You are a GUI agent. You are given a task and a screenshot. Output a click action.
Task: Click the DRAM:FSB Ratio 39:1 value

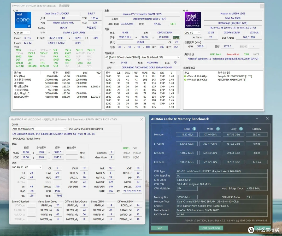coord(257,197)
